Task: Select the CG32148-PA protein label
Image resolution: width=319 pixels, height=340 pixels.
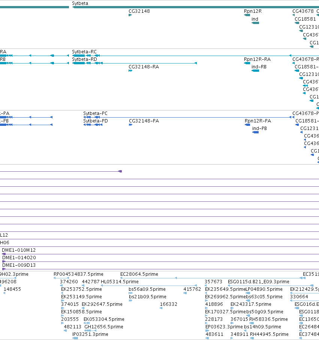Action: pyautogui.click(x=144, y=121)
